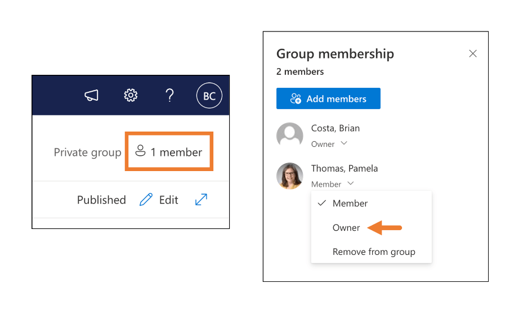This screenshot has width=523, height=310.
Task: Open the BC account profile circle
Action: [209, 96]
